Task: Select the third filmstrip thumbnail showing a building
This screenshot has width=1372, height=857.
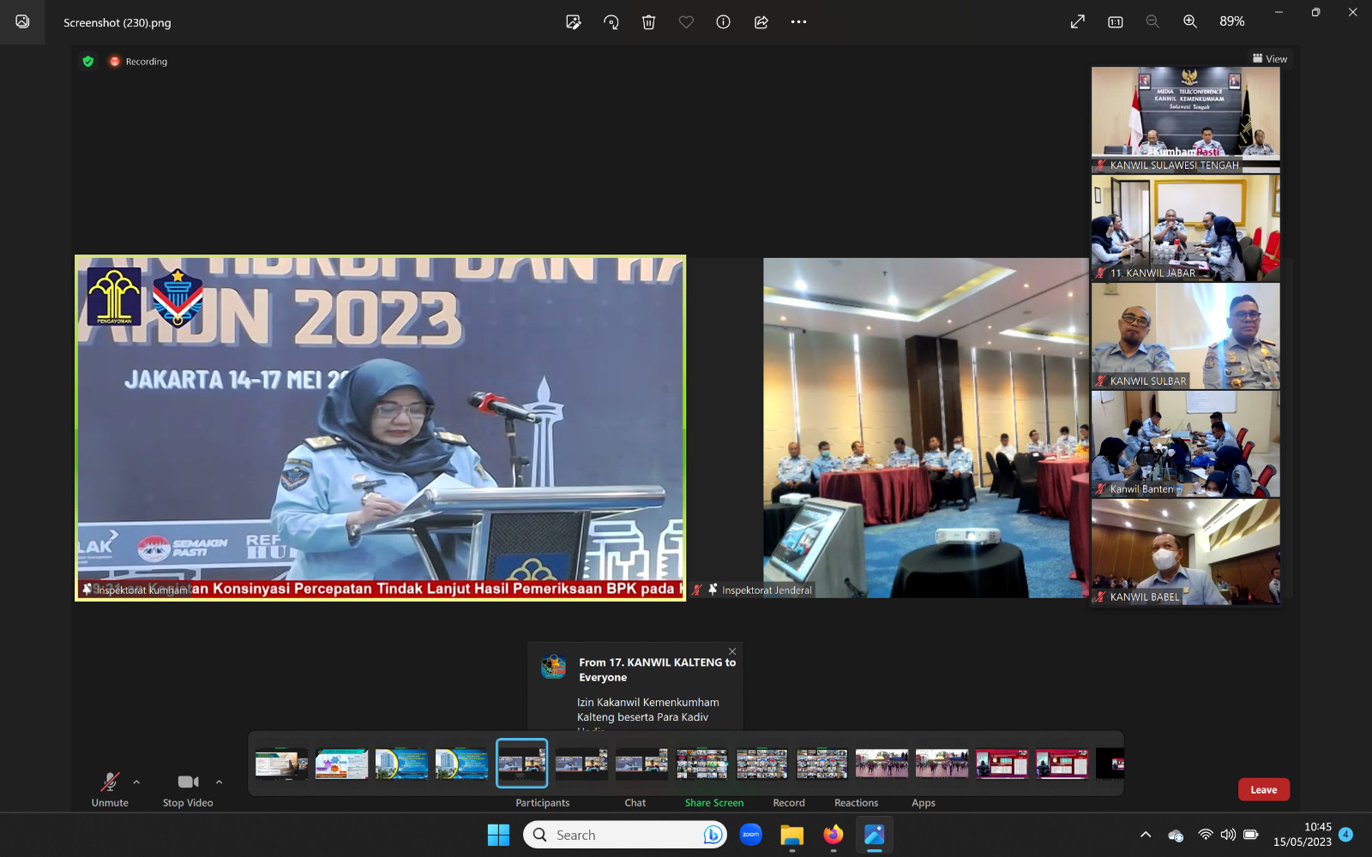Action: point(401,764)
